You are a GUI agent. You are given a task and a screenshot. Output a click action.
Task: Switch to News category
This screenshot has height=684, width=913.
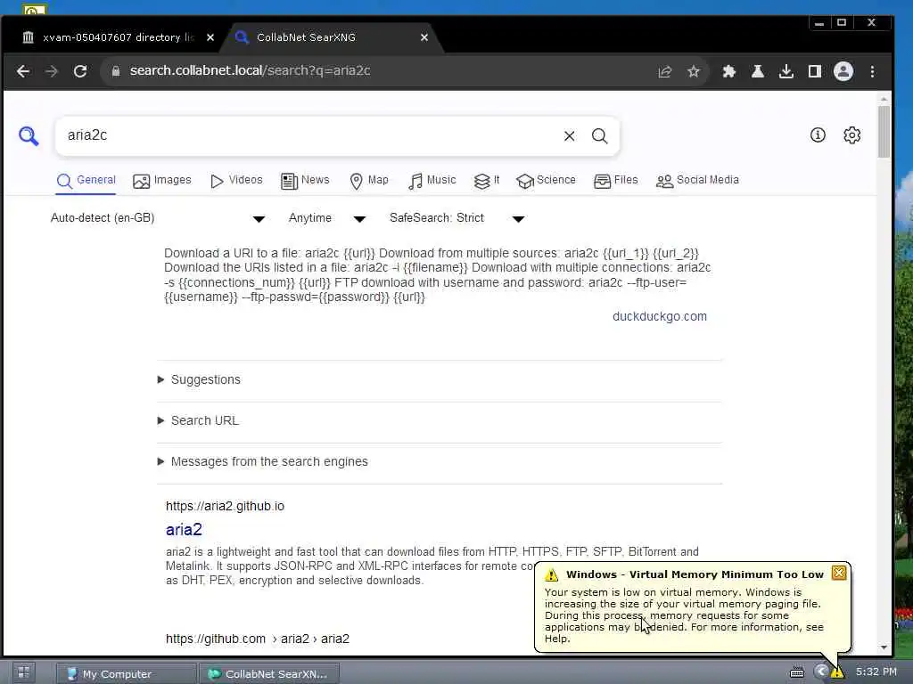coord(305,180)
